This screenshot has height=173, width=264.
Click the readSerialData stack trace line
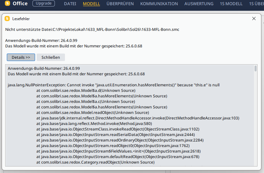coord(116,135)
